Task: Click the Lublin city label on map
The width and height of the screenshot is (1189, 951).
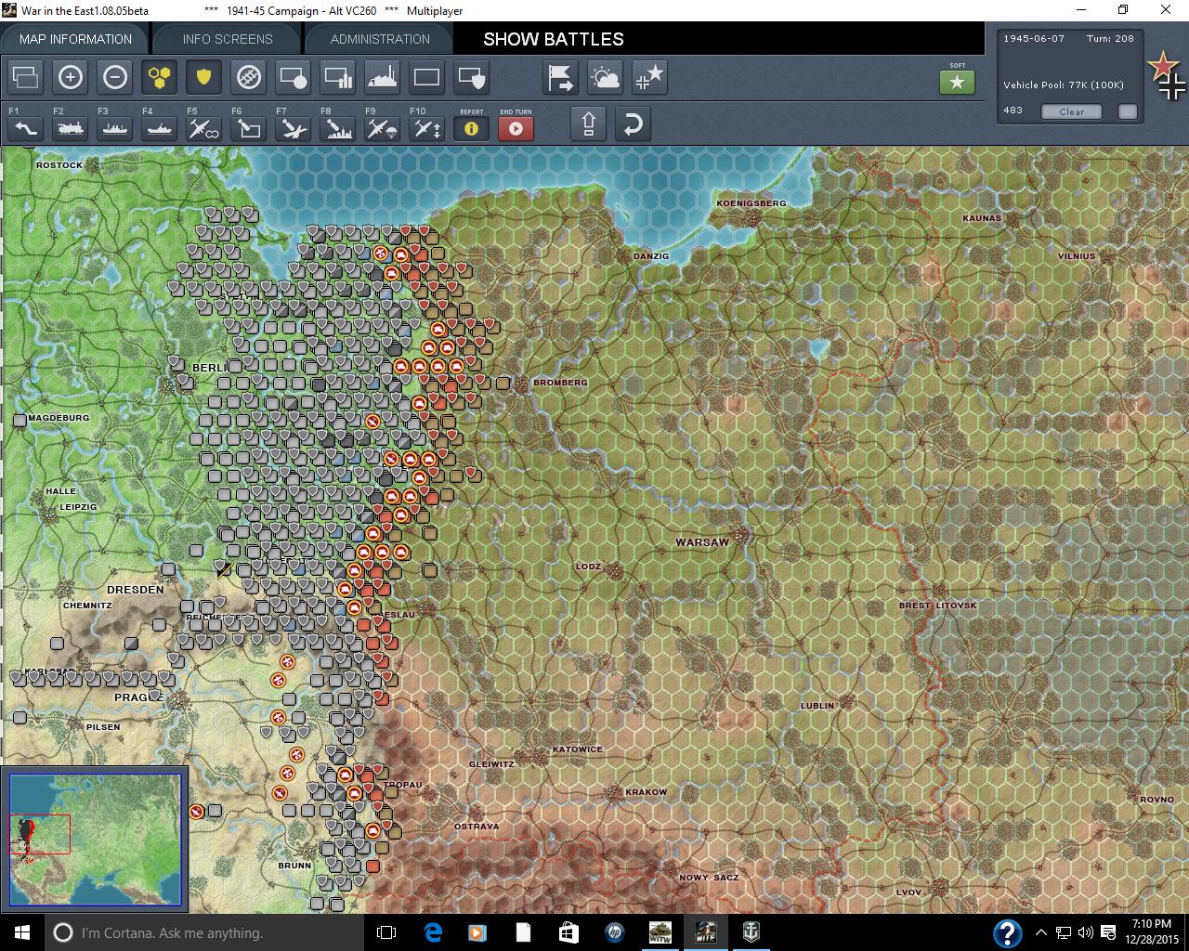Action: [x=817, y=706]
